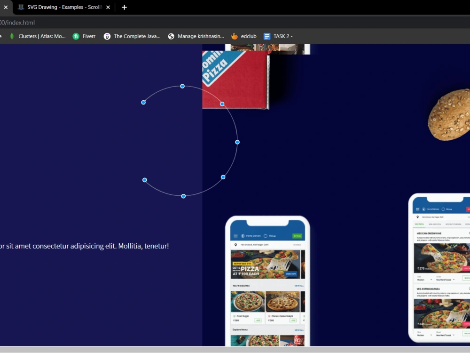This screenshot has width=470, height=353.
Task: Click the Fiverr green favicon
Action: tap(76, 36)
